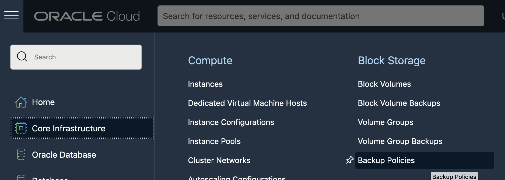Click the Oracle Cloud logo
Viewport: 505px width, 180px height.
click(x=87, y=16)
